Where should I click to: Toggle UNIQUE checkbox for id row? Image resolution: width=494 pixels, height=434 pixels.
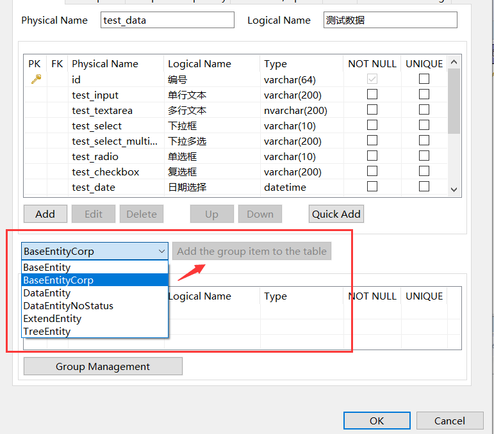point(424,79)
